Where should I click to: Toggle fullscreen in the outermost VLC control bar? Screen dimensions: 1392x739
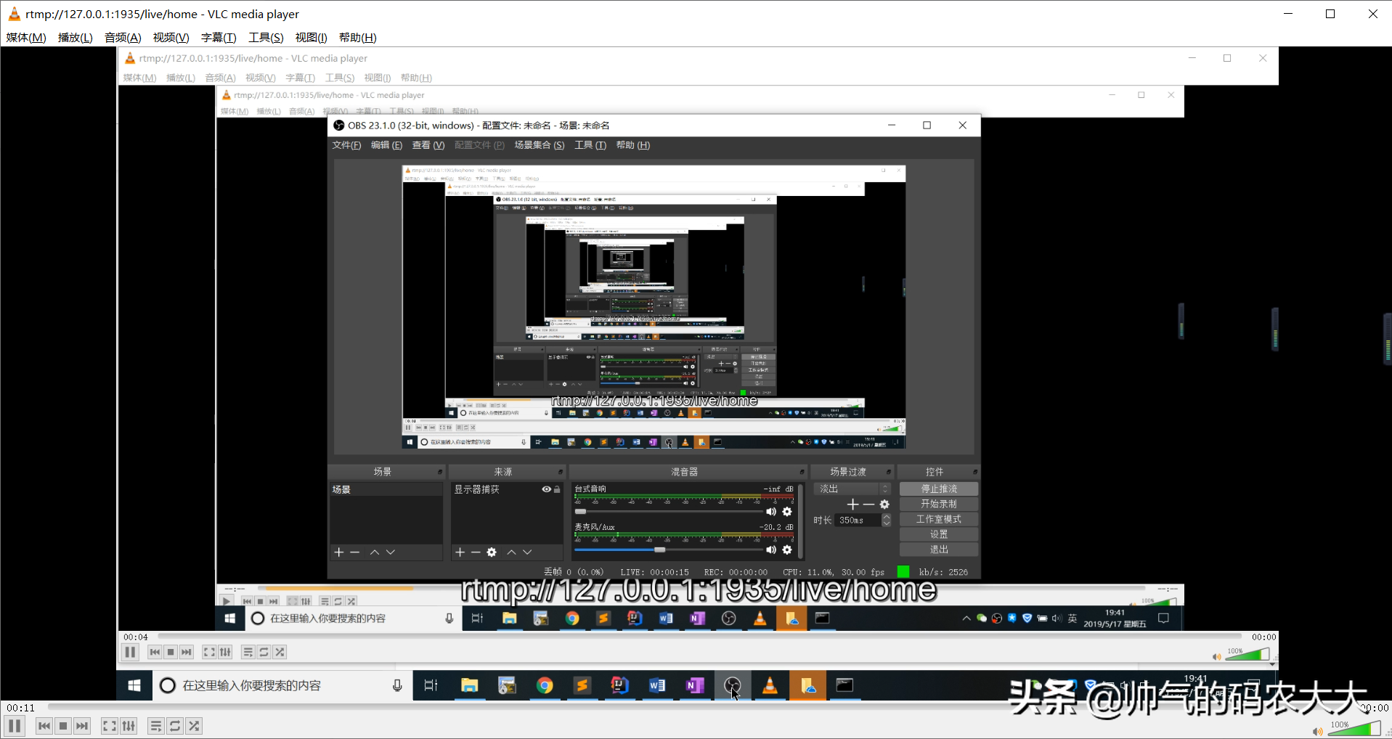[x=109, y=726]
